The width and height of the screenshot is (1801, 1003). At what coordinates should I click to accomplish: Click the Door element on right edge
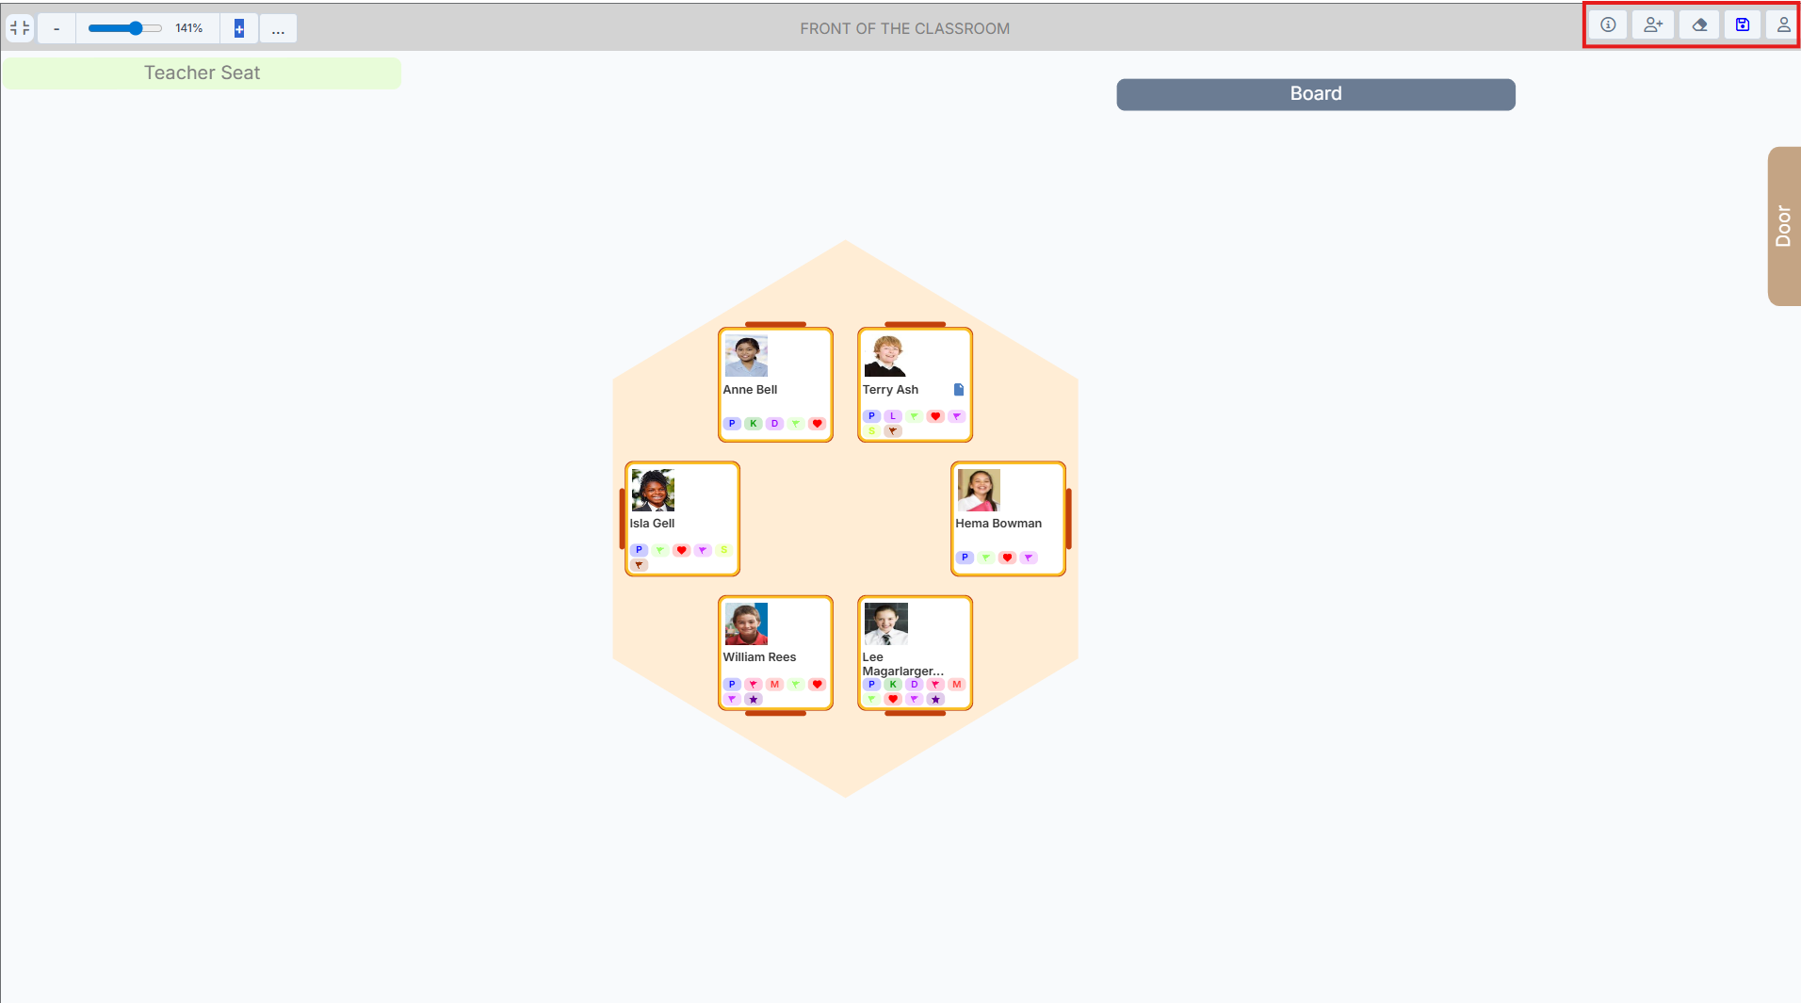(1783, 226)
